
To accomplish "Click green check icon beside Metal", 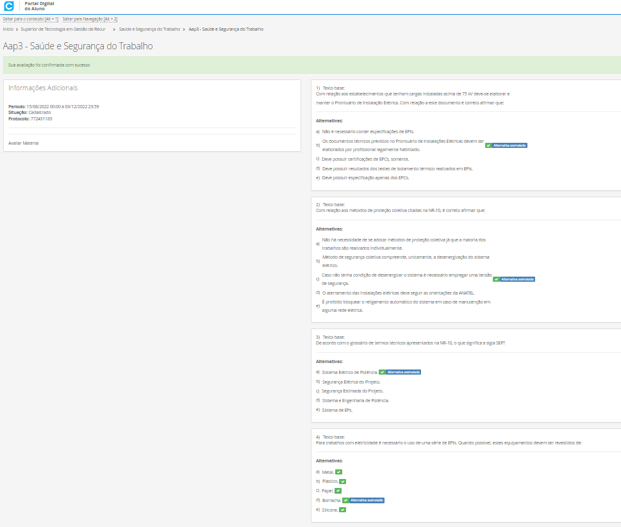I will point(338,472).
